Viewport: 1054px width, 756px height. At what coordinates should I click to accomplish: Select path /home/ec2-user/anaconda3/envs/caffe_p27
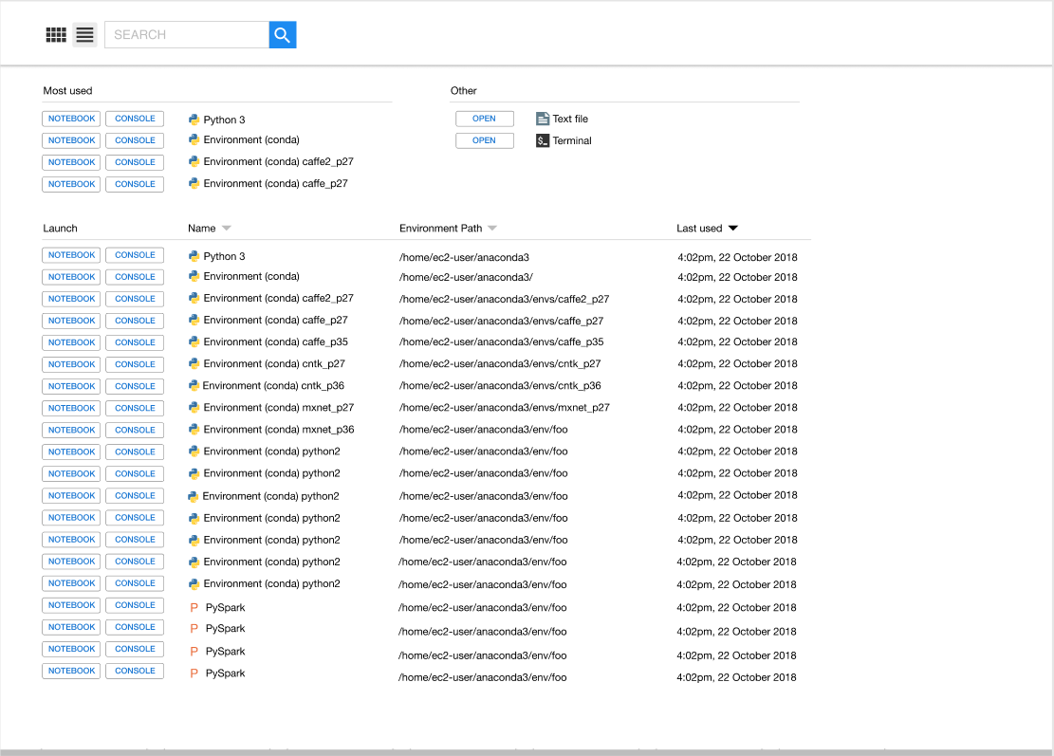(x=502, y=322)
